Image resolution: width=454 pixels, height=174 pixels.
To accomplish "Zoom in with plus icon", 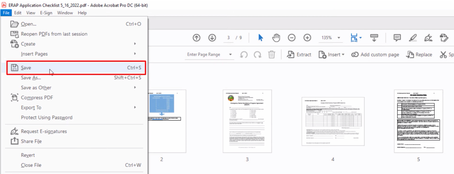I will coord(307,37).
